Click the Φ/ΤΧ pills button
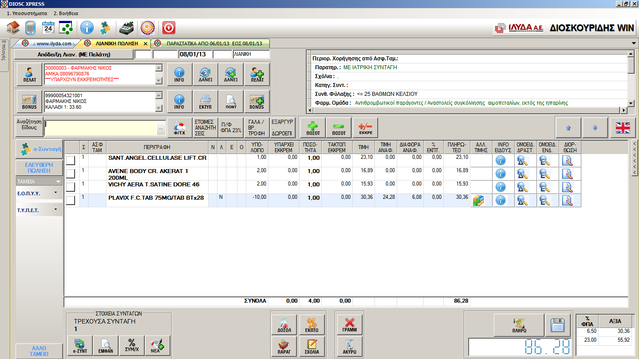Image resolution: width=639 pixels, height=359 pixels. [x=179, y=128]
